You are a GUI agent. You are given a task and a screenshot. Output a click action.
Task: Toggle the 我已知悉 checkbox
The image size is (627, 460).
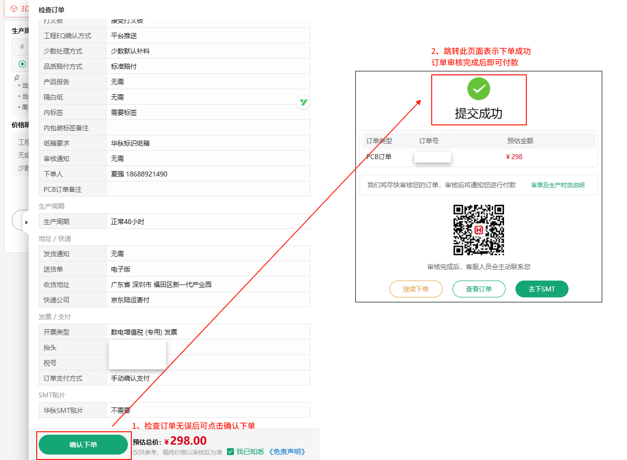230,452
